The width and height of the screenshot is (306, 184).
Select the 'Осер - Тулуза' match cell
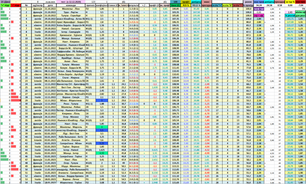click(71, 163)
